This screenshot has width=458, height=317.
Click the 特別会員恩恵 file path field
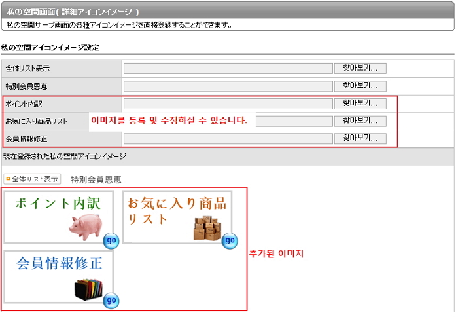(x=228, y=86)
